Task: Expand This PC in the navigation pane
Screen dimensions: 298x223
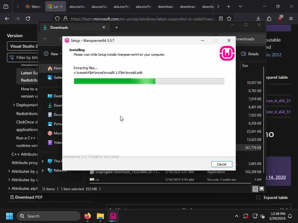Action: [x=42, y=161]
